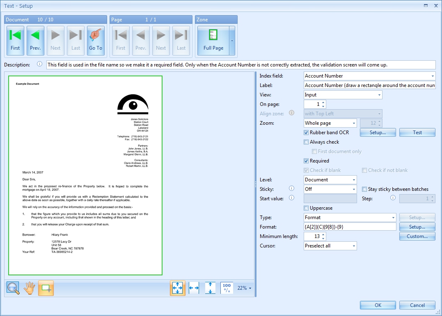
Task: Click the Test button for OCR
Action: (417, 133)
